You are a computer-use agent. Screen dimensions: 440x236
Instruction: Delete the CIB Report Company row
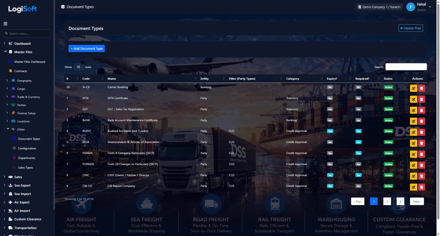421,187
